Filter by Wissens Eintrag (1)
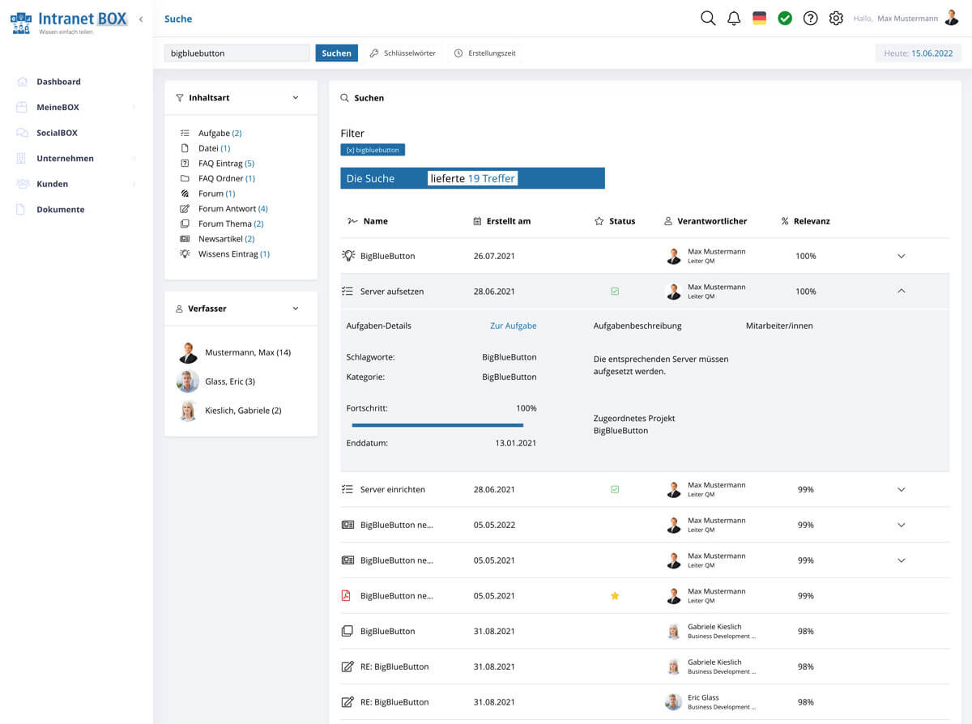Image resolution: width=972 pixels, height=724 pixels. (x=234, y=253)
